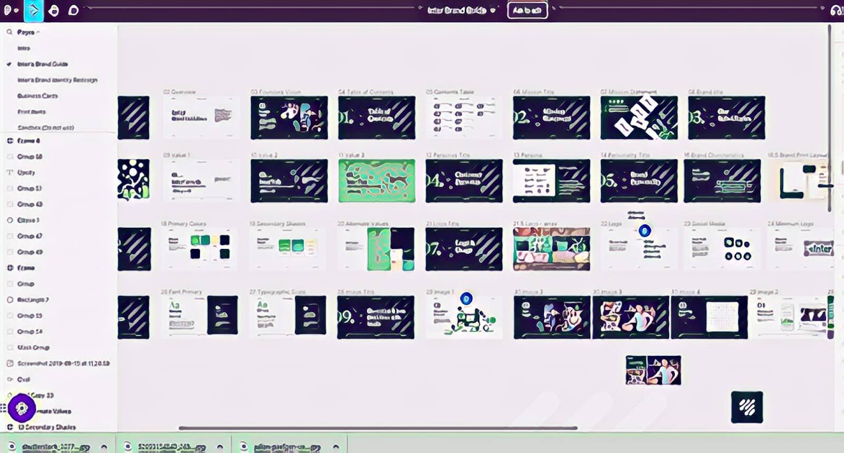Click the blue avatar on 29 Image 1 frame
The height and width of the screenshot is (453, 844).
pyautogui.click(x=466, y=299)
